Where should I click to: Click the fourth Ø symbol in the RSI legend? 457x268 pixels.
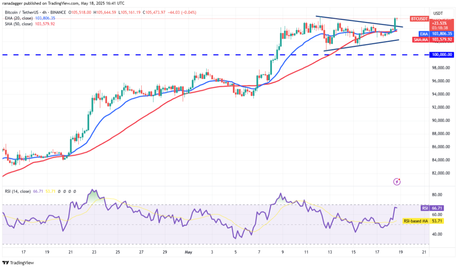[75, 191]
